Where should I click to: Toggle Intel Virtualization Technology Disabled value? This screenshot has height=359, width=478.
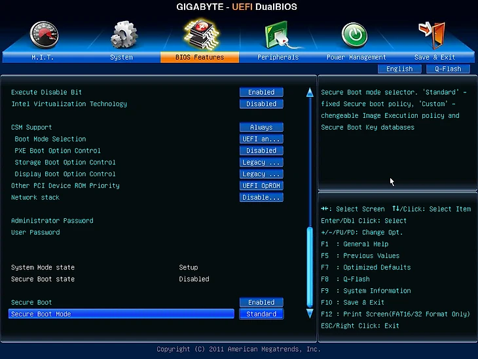click(261, 104)
